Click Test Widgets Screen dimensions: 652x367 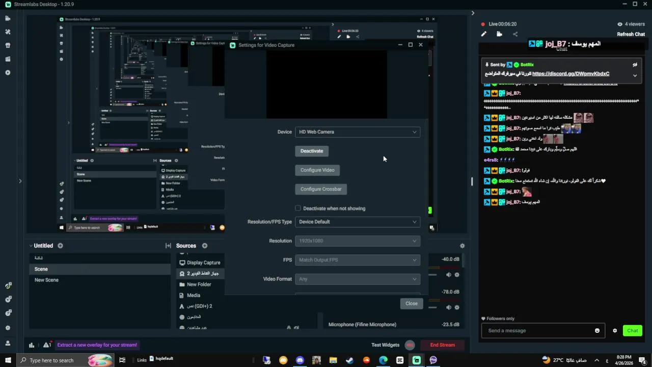[x=386, y=345]
